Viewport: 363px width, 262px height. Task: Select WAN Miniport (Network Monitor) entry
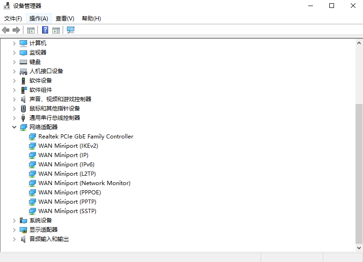84,183
